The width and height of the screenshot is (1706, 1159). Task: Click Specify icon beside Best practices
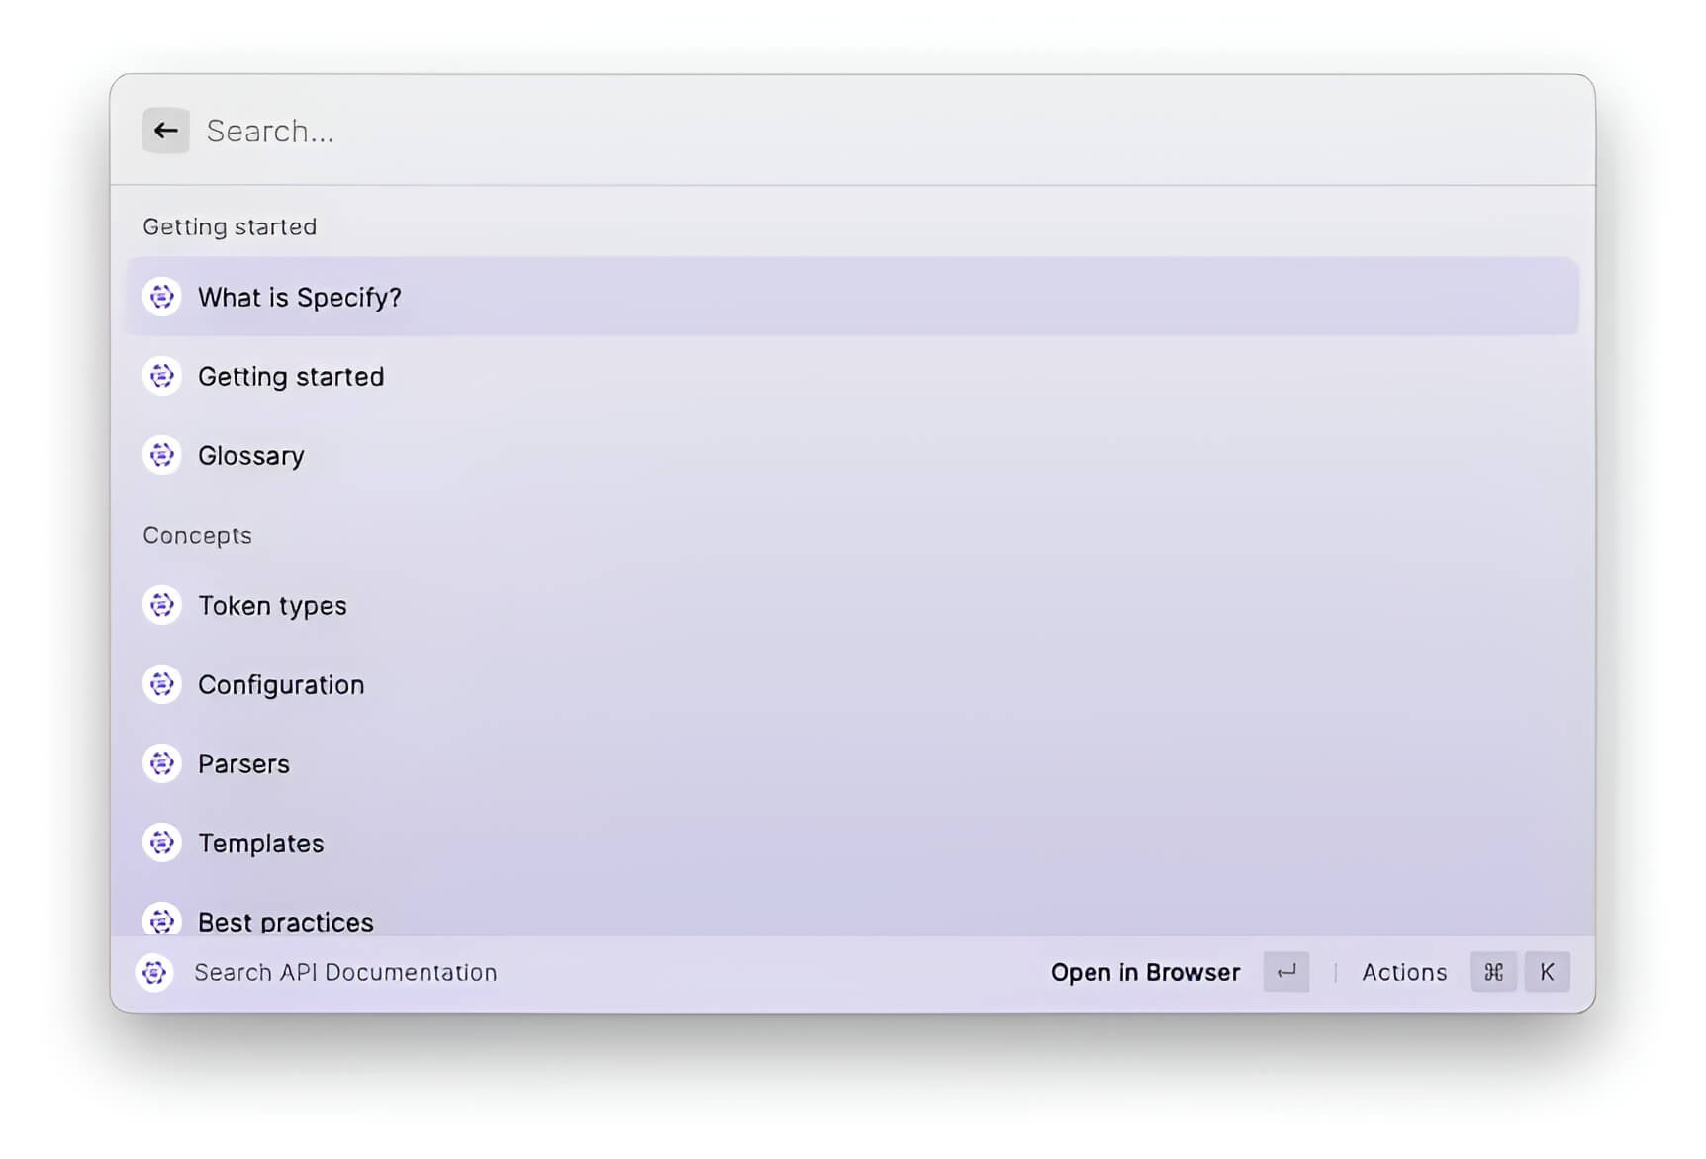click(x=162, y=920)
